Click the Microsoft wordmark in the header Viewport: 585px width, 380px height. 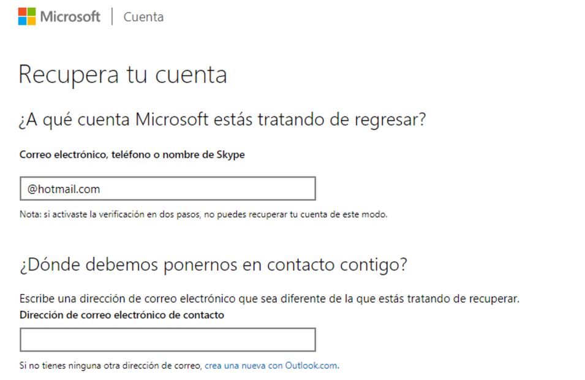point(70,17)
